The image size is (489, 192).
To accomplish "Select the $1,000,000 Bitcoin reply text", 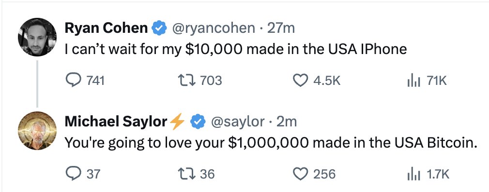I will click(271, 143).
